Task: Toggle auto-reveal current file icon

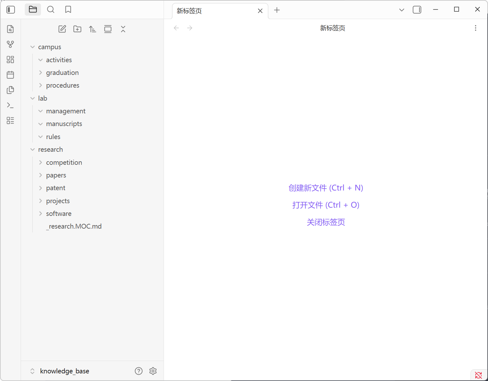Action: click(108, 29)
